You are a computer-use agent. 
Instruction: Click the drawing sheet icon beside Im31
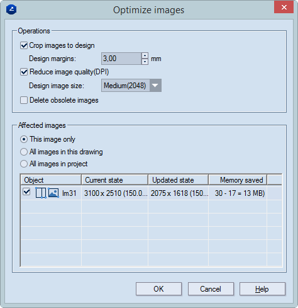point(41,193)
